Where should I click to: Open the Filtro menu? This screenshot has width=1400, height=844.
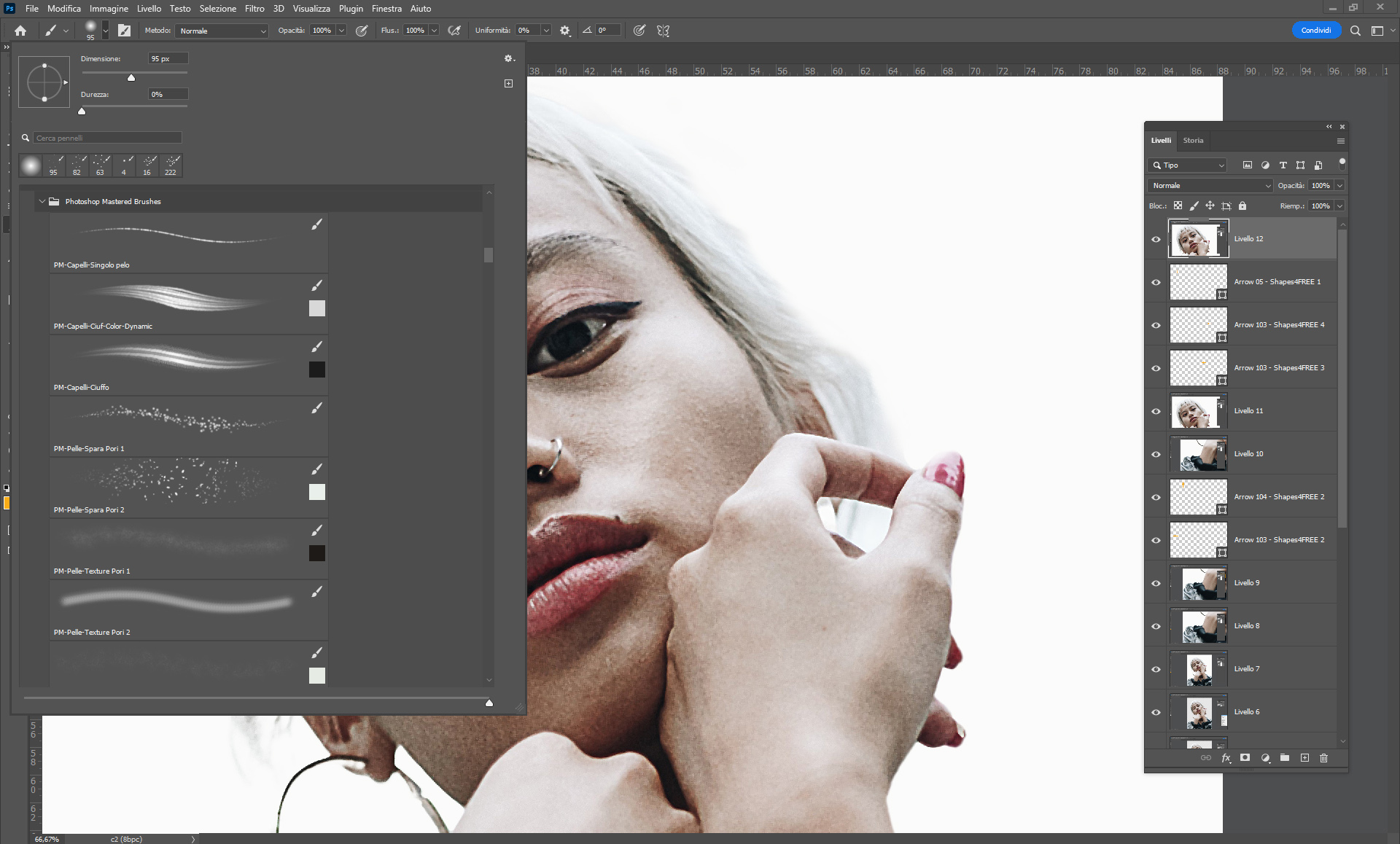[x=254, y=9]
